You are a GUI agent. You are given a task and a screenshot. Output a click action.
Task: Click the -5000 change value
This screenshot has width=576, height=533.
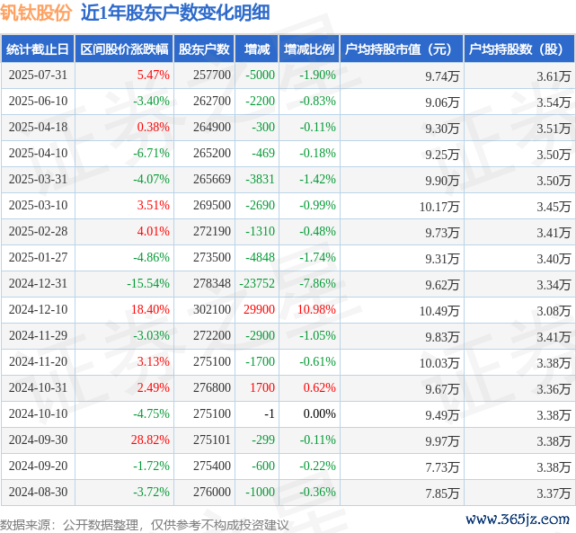click(260, 75)
